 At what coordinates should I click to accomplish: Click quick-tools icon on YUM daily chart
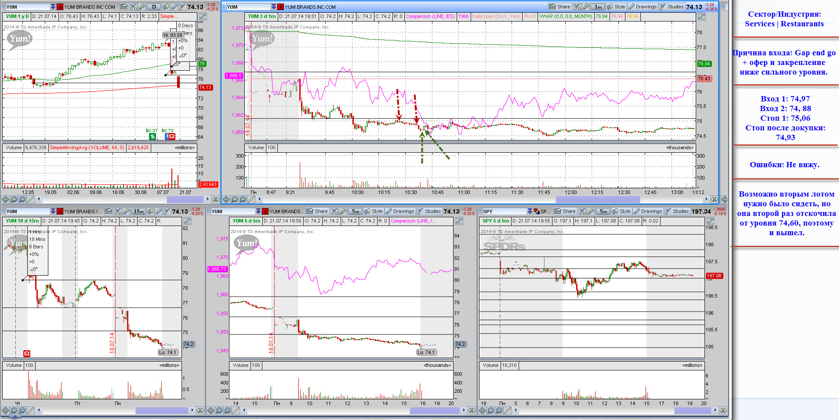pyautogui.click(x=133, y=7)
